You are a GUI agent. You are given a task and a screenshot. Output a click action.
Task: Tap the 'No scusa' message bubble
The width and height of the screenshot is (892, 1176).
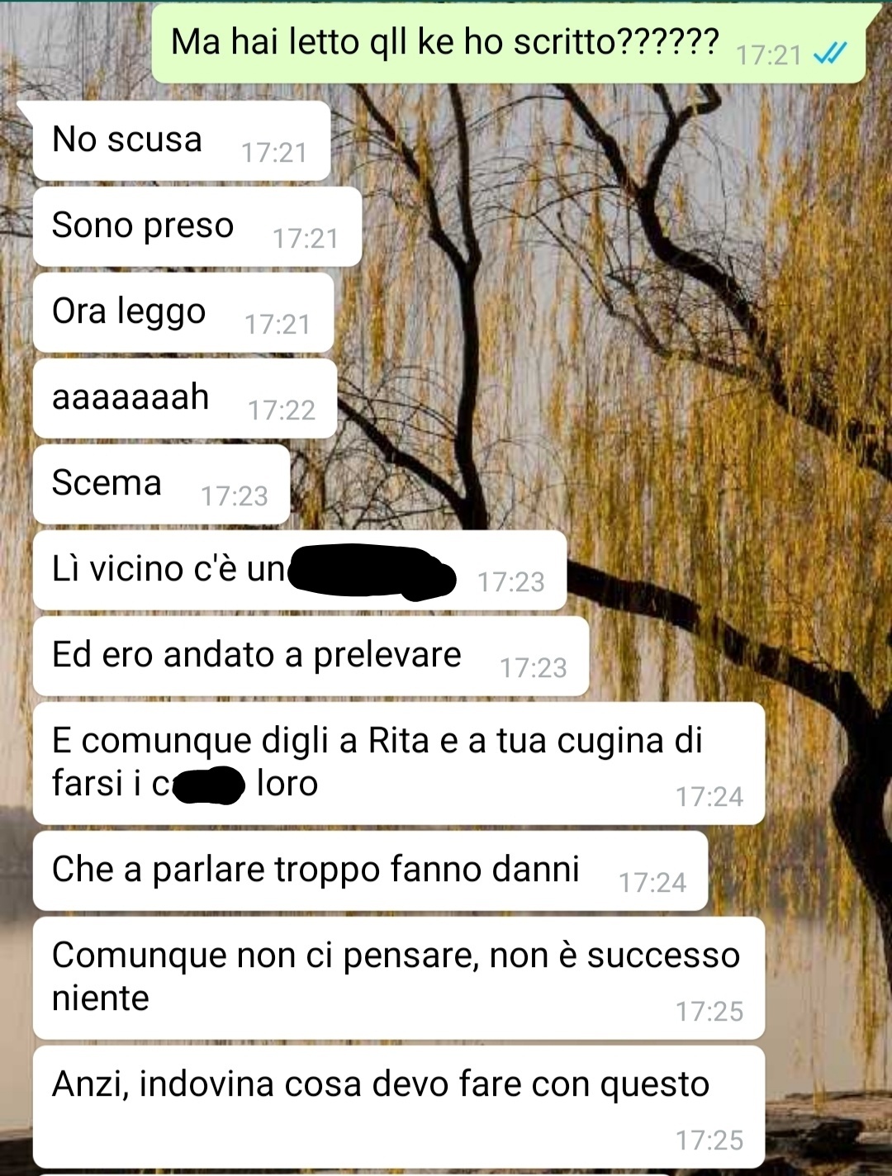[x=181, y=141]
